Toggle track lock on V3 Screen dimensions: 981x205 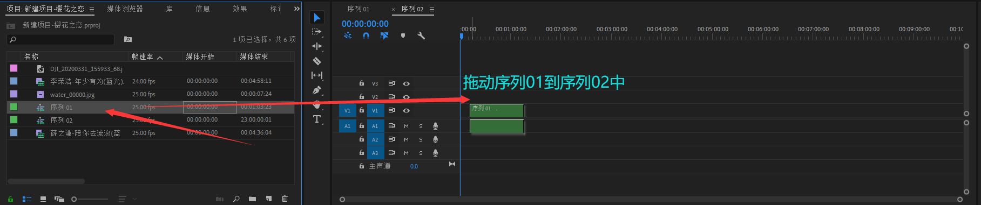pos(362,83)
